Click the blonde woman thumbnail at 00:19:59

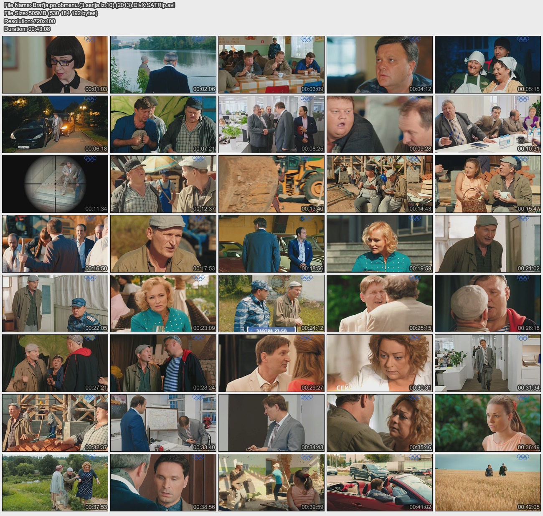pyautogui.click(x=380, y=244)
